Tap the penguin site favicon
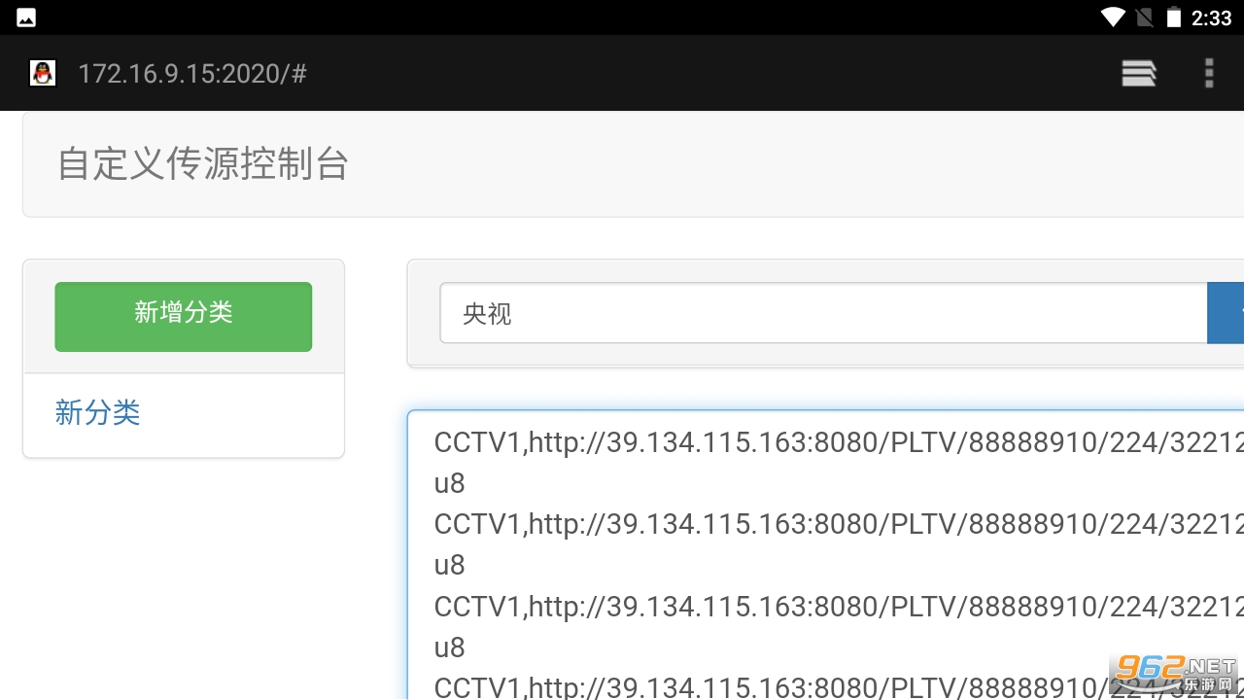The height and width of the screenshot is (700, 1244). tap(43, 73)
